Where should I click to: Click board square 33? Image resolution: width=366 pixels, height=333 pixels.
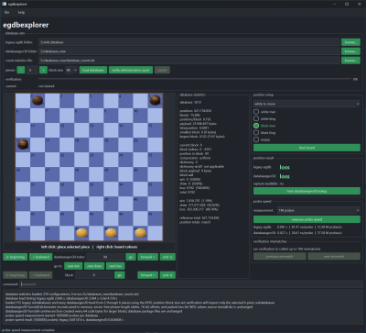click(96, 189)
